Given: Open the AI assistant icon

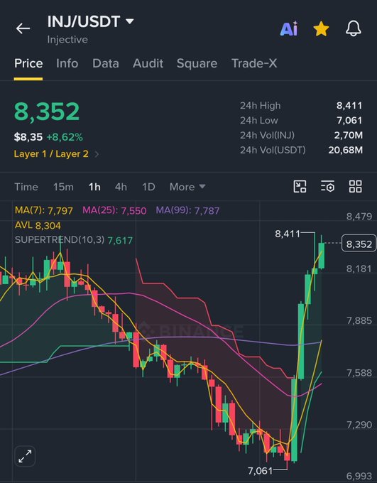Looking at the screenshot, I should coord(289,28).
